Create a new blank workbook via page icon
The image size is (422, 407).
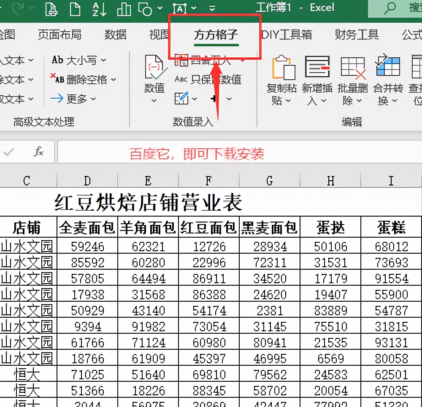pyautogui.click(x=75, y=9)
